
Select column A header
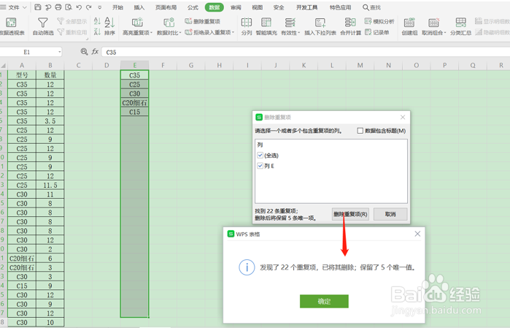click(x=22, y=65)
